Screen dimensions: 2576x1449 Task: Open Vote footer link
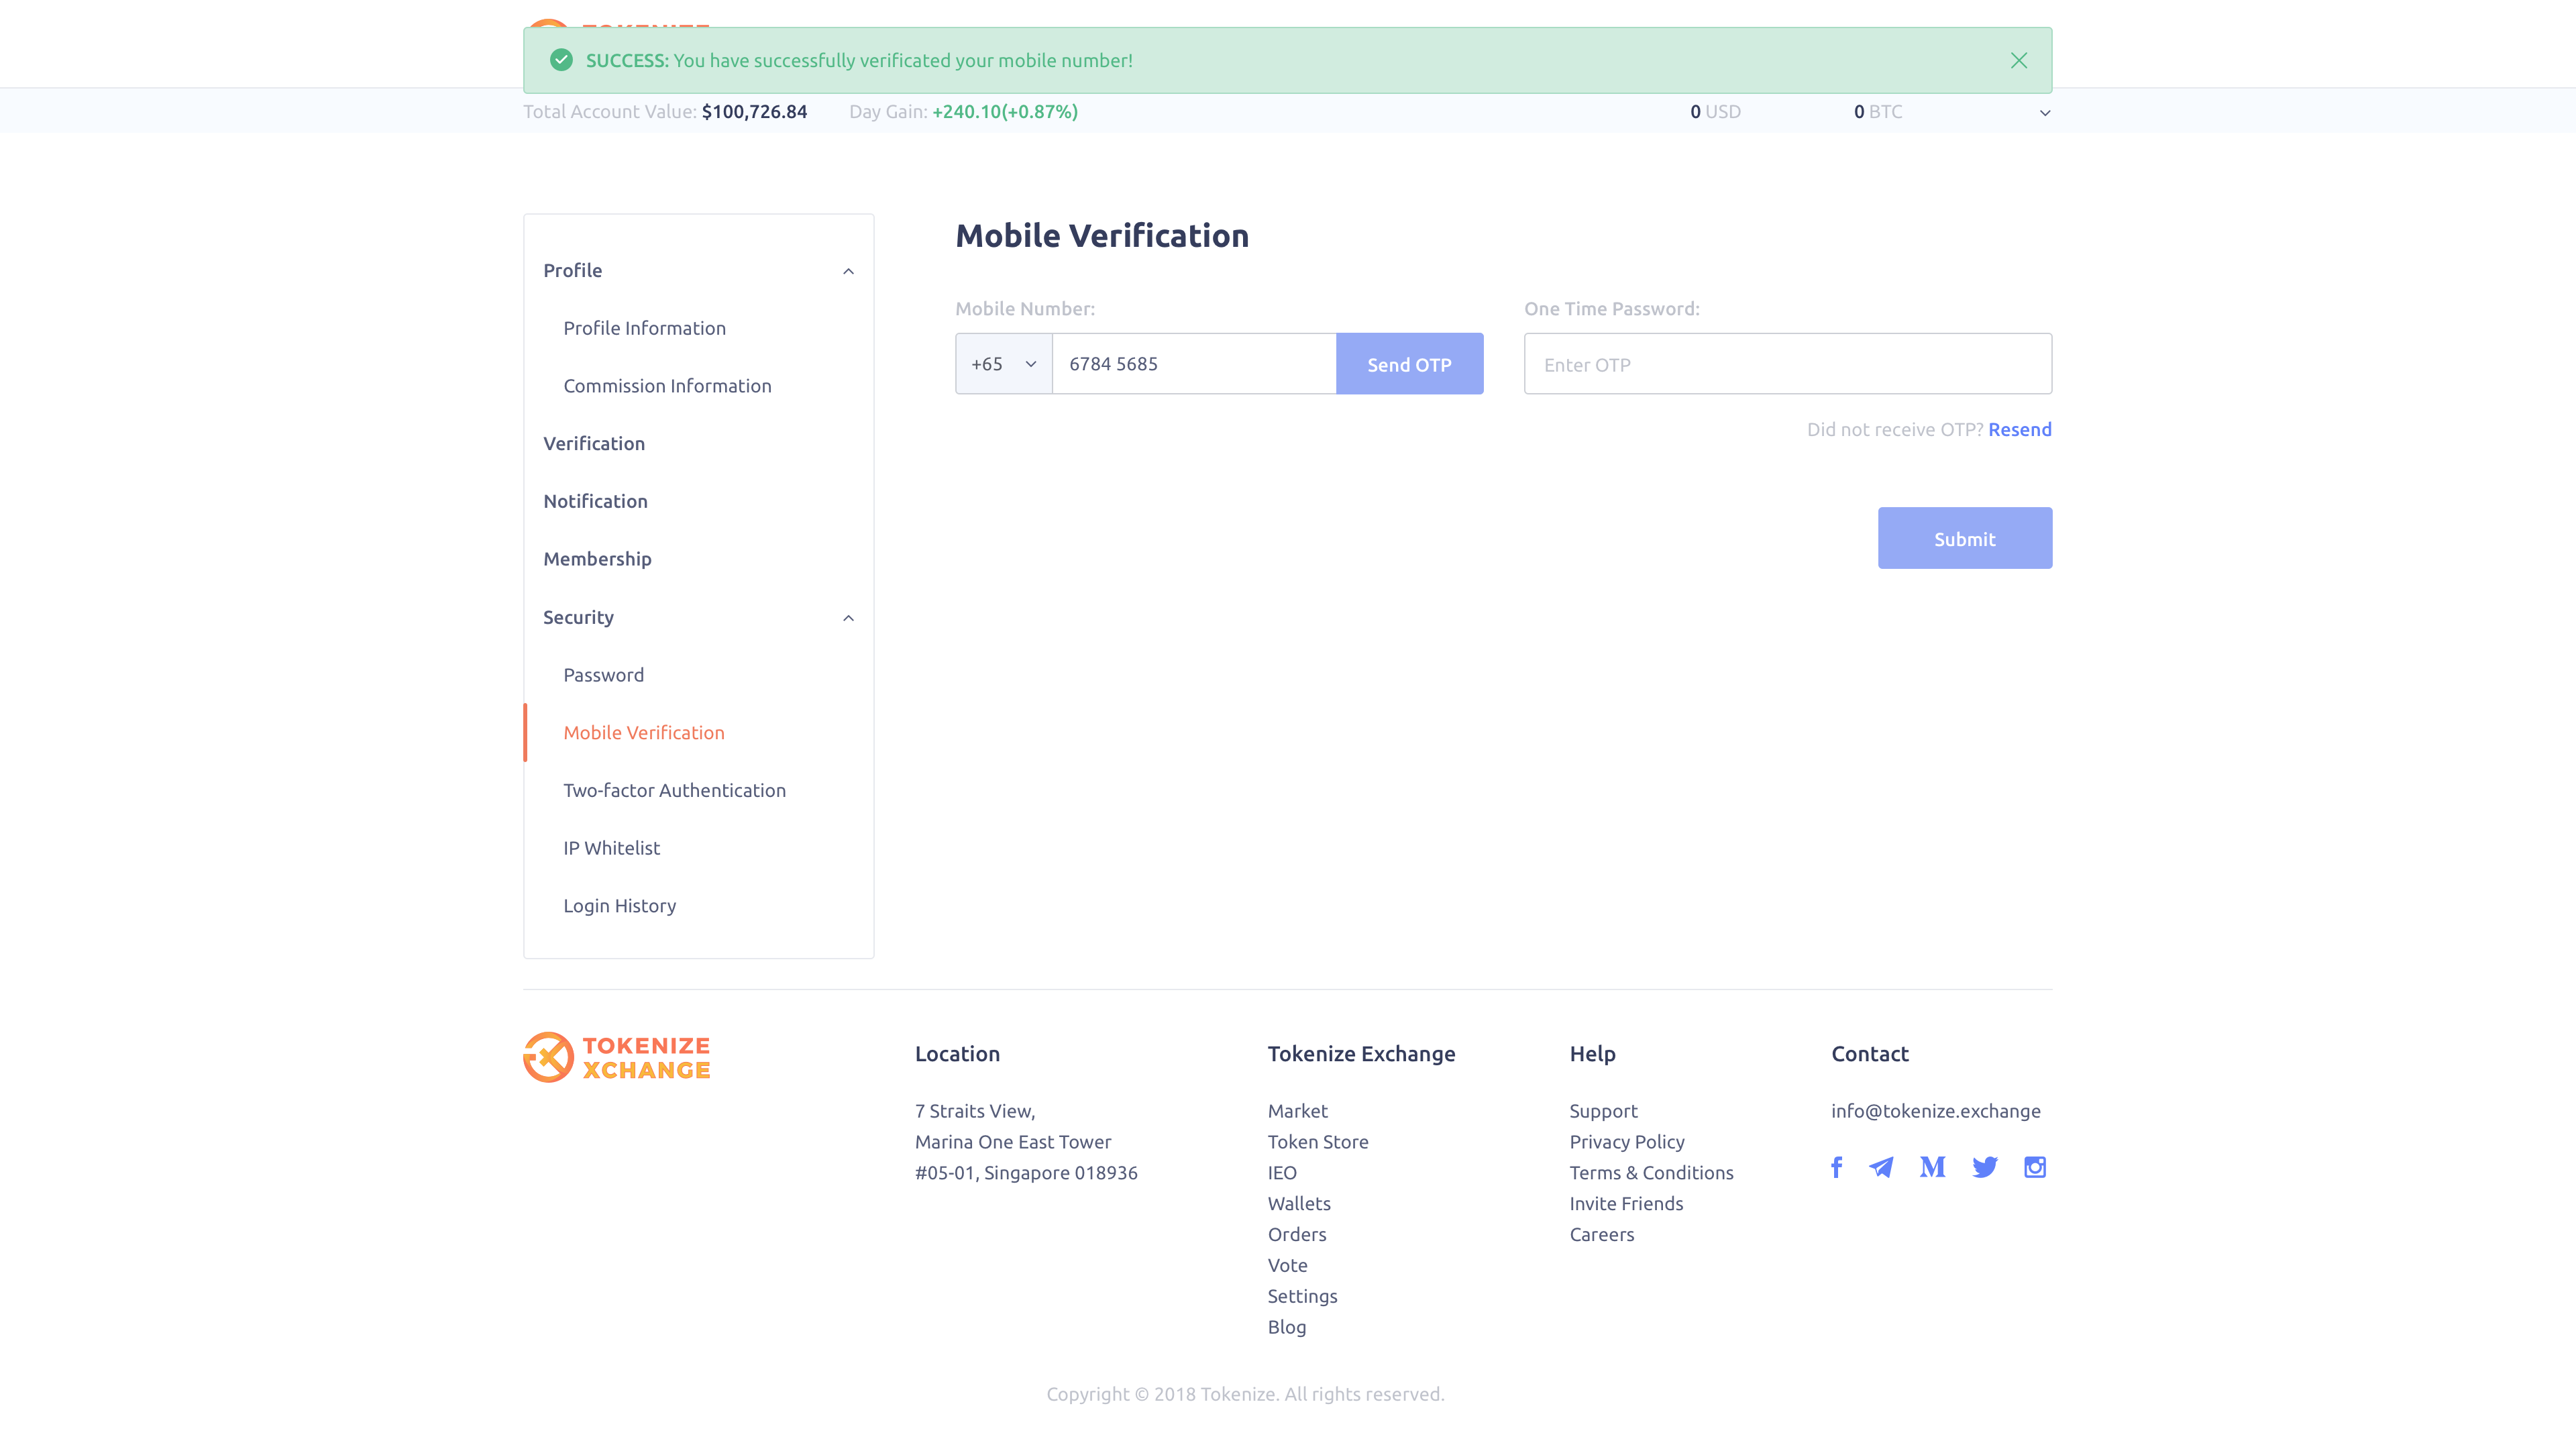pyautogui.click(x=1287, y=1265)
